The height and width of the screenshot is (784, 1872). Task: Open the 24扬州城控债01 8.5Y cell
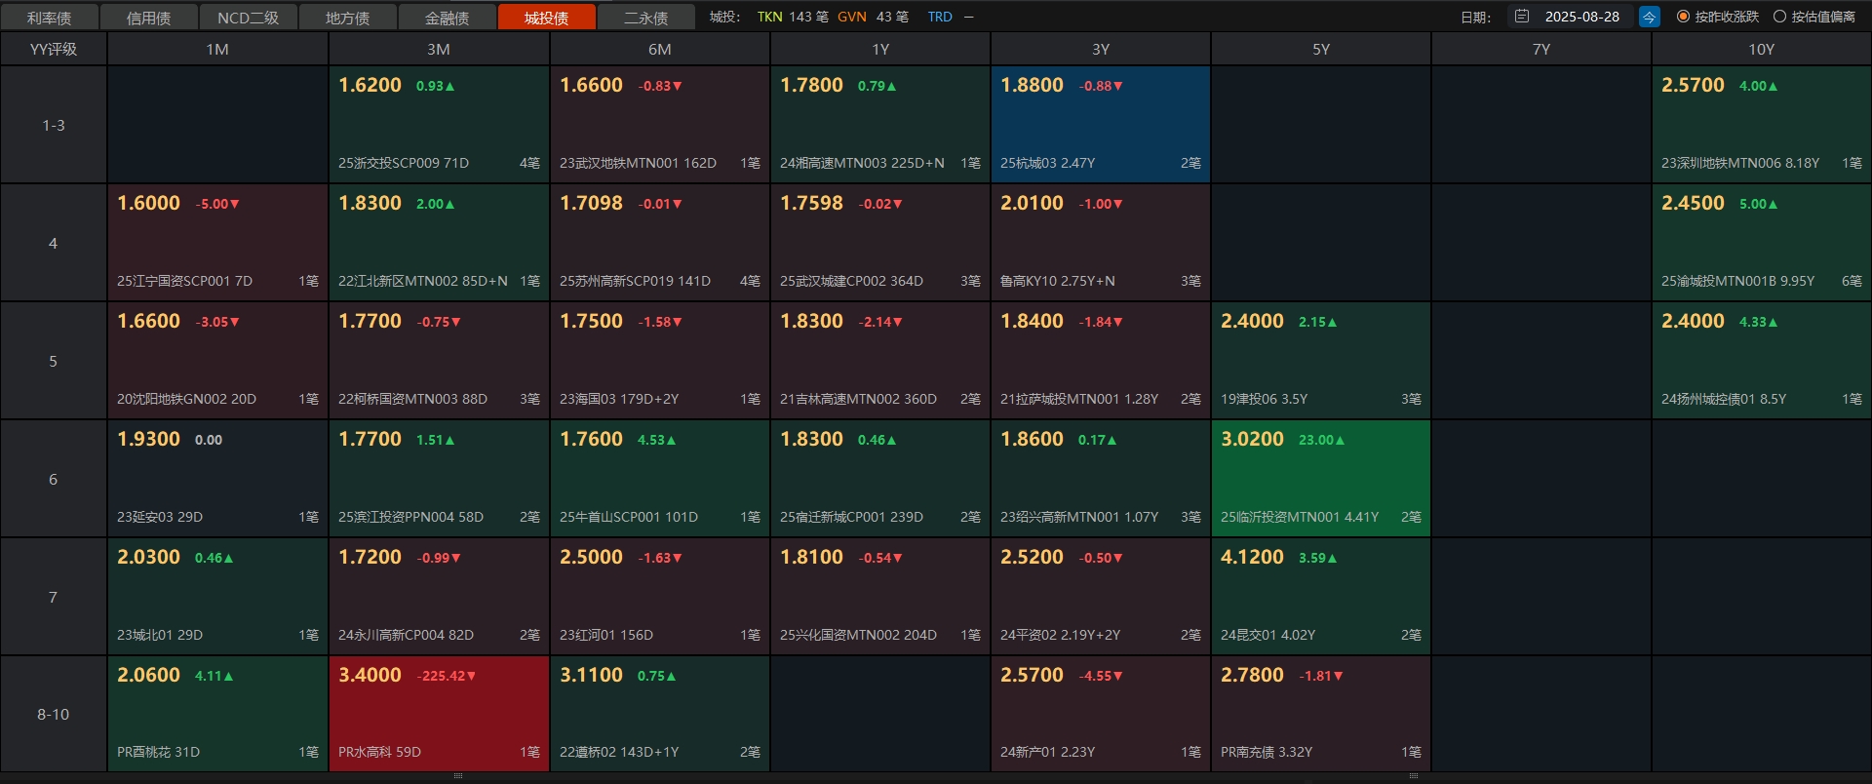(1762, 361)
